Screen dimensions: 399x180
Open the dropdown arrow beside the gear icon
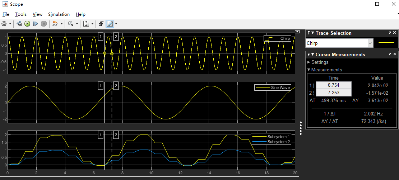coord(10,24)
